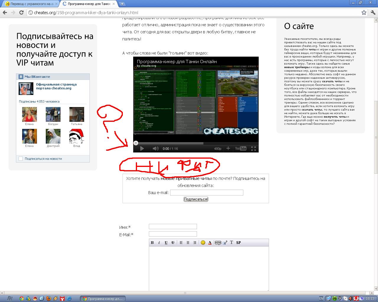Click the 'Подписаться!' subscribe button

point(196,199)
